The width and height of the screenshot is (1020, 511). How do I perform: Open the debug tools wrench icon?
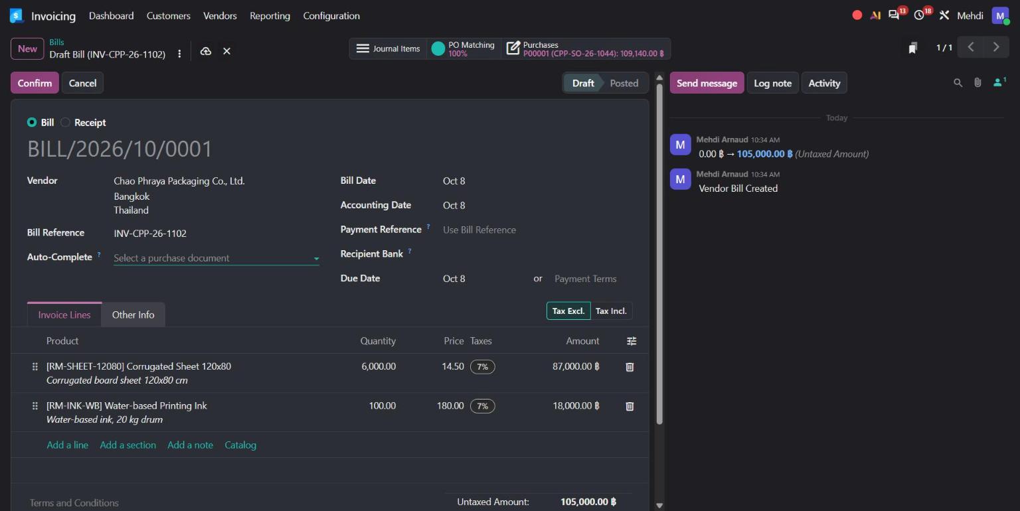(x=944, y=15)
